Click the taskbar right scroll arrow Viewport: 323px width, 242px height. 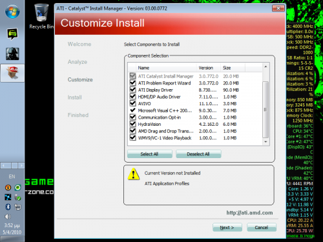[x=21, y=165]
